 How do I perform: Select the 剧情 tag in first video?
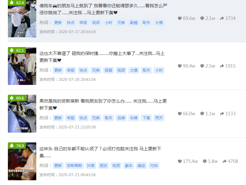134,23
